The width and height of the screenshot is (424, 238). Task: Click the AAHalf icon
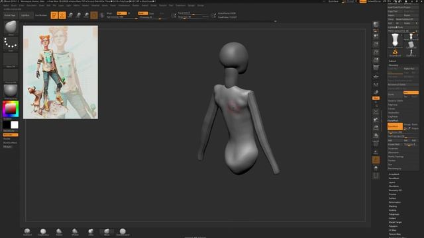click(376, 60)
